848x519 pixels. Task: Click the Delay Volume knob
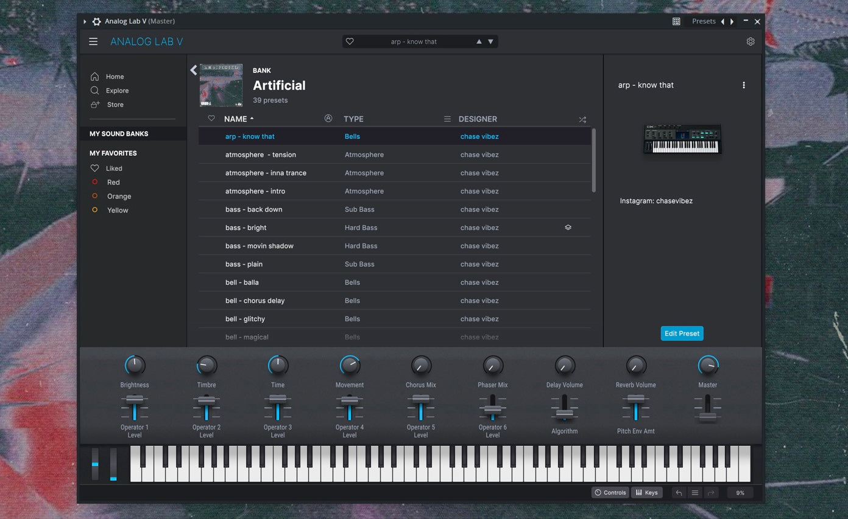565,366
